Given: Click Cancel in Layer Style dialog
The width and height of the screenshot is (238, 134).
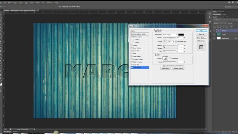Looking at the screenshot, I should click(202, 34).
